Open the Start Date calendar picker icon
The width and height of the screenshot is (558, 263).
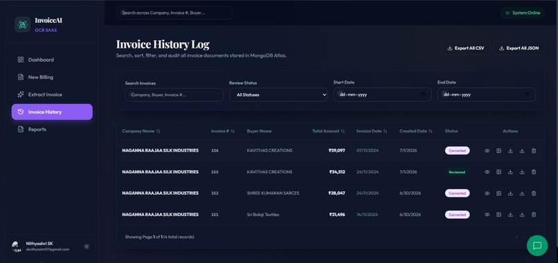tap(423, 95)
